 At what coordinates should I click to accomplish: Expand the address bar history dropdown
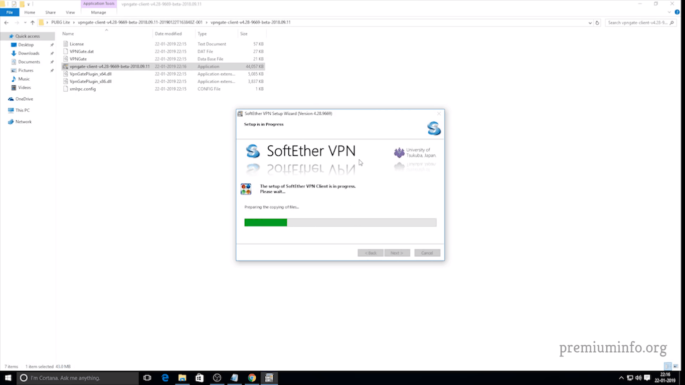pyautogui.click(x=590, y=23)
